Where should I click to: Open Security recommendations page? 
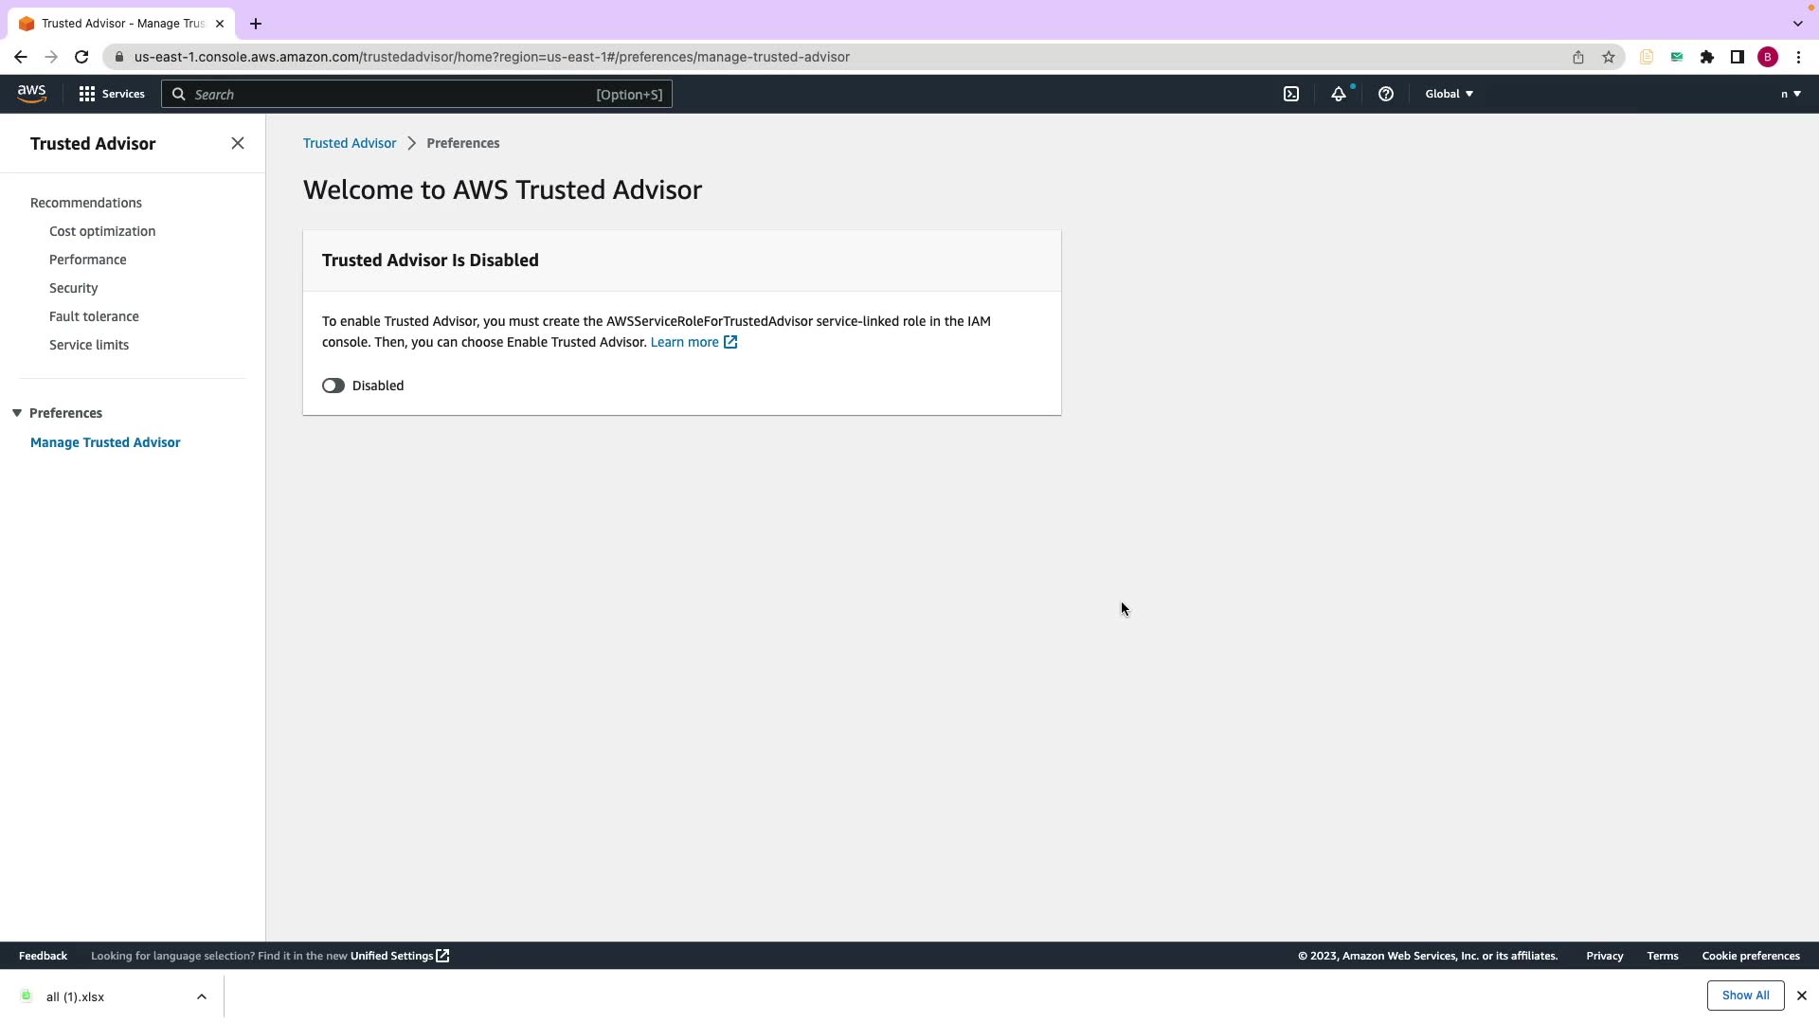(74, 288)
